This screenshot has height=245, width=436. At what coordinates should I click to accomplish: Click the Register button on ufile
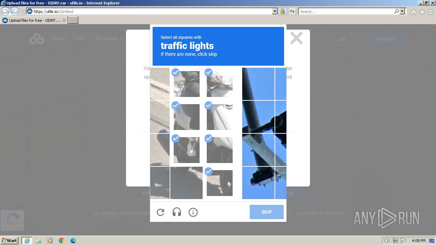tap(385, 39)
